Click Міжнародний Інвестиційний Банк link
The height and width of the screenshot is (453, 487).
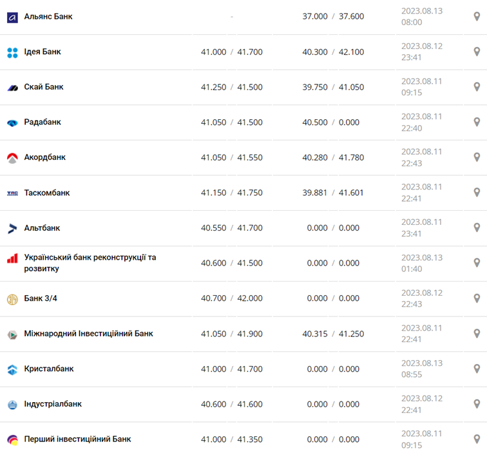tap(88, 334)
